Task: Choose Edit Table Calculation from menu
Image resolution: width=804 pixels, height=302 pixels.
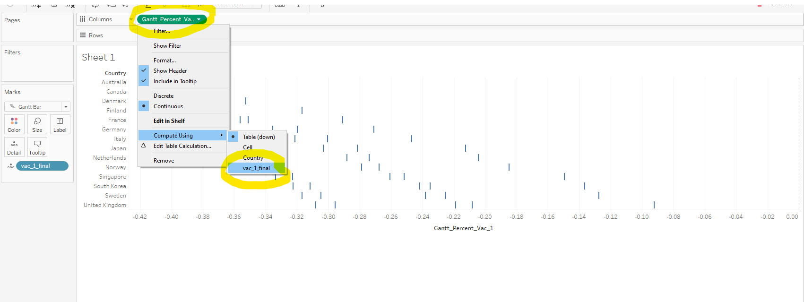Action: coord(182,146)
